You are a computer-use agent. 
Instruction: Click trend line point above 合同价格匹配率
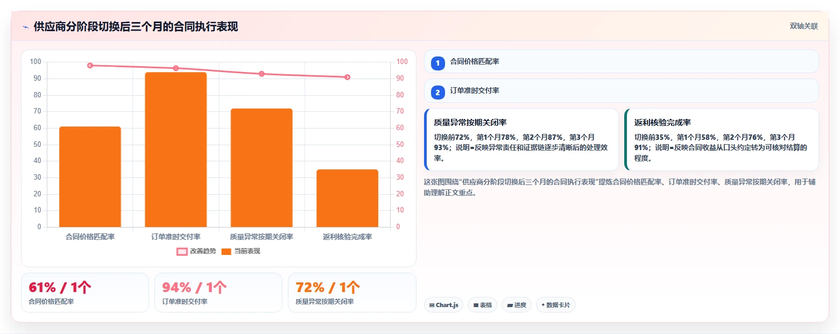pos(90,66)
